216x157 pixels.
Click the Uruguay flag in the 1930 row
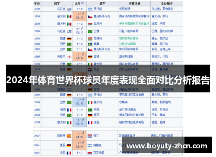pos(69,9)
